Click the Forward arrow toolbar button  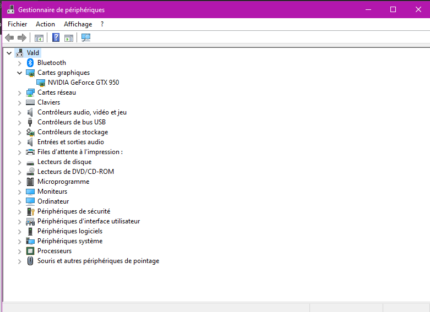click(22, 37)
